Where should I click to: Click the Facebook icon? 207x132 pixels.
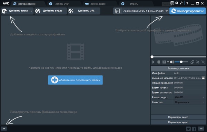(194, 129)
